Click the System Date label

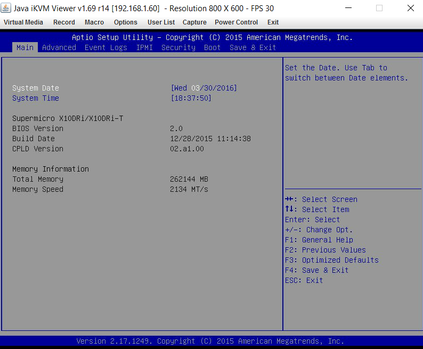[36, 88]
